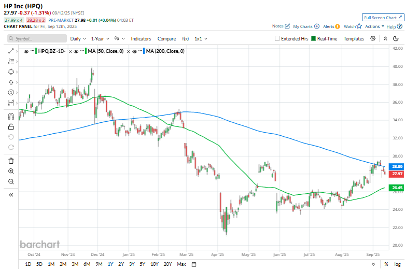Image resolution: width=405 pixels, height=271 pixels.
Task: Toggle the drawings lock icon
Action: (x=11, y=127)
